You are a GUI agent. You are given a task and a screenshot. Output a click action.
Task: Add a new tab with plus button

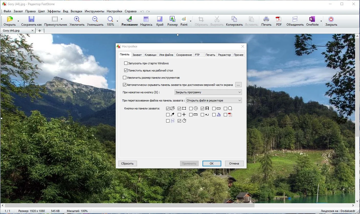coord(40,30)
